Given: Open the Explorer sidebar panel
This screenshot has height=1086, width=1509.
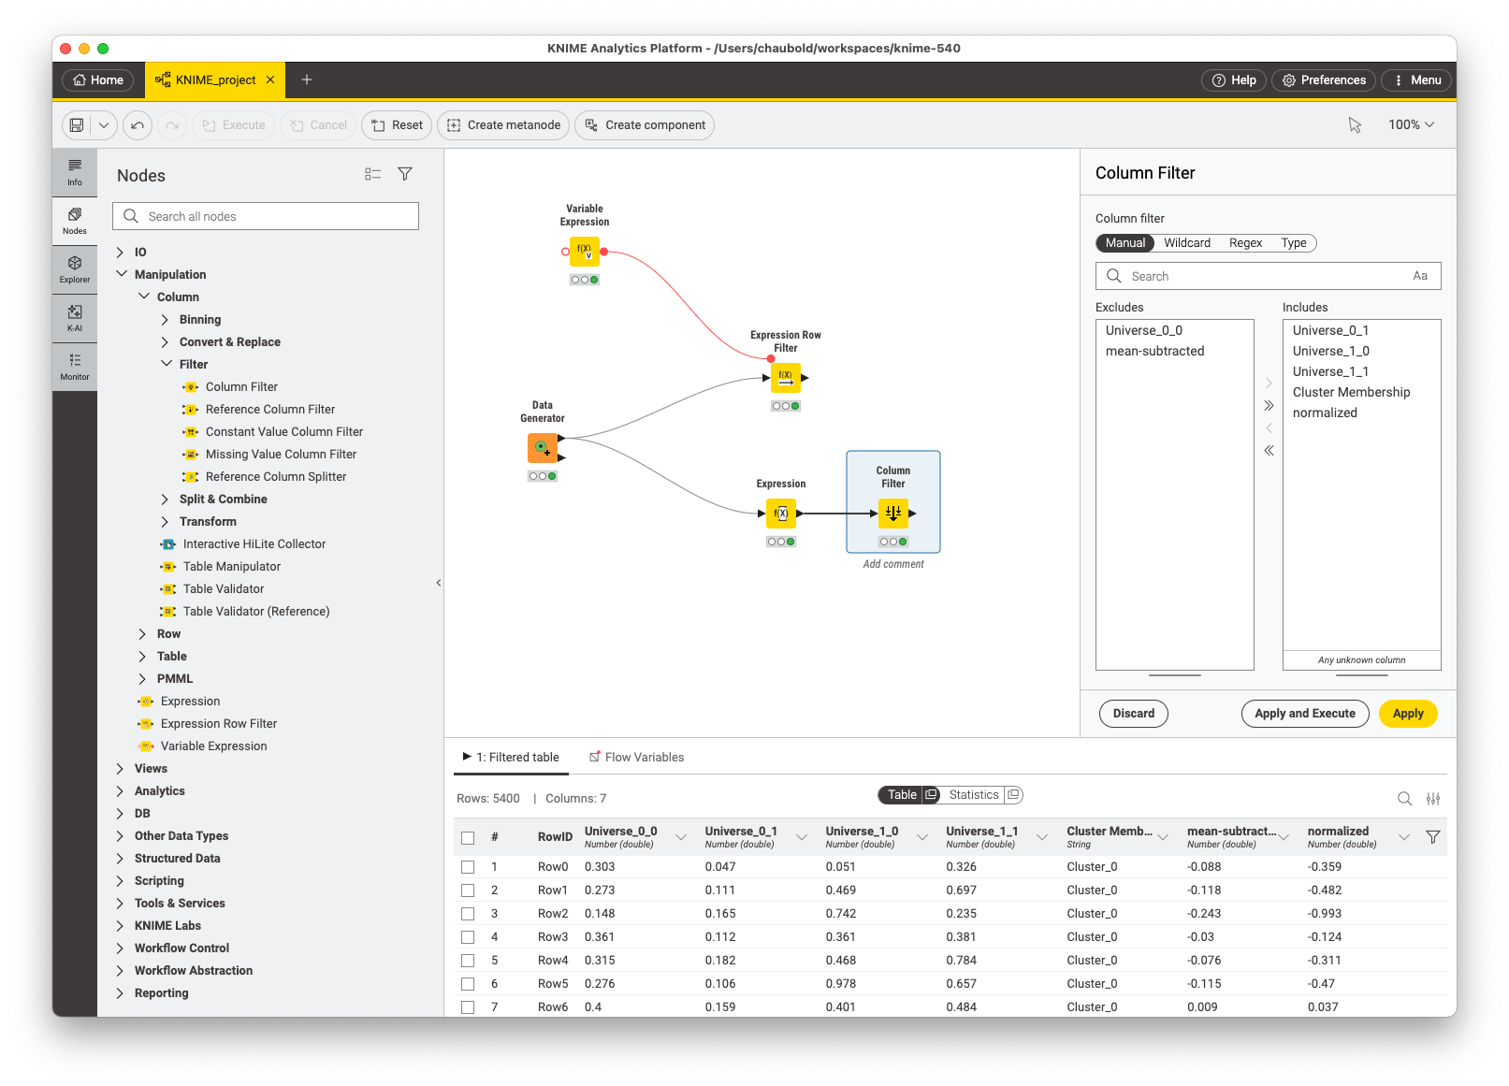Looking at the screenshot, I should pyautogui.click(x=75, y=268).
